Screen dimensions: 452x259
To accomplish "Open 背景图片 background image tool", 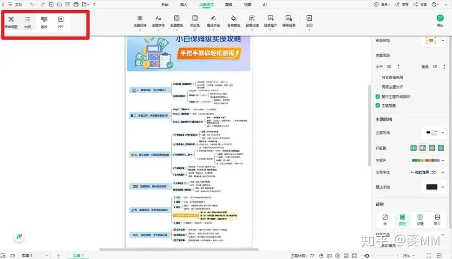I will click(x=270, y=22).
